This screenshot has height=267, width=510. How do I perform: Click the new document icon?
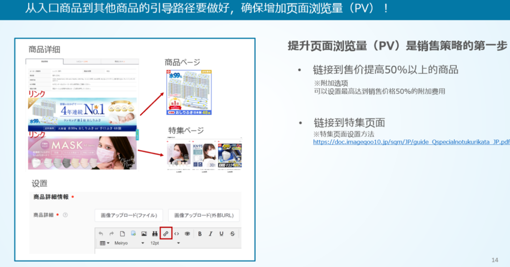coord(122,234)
